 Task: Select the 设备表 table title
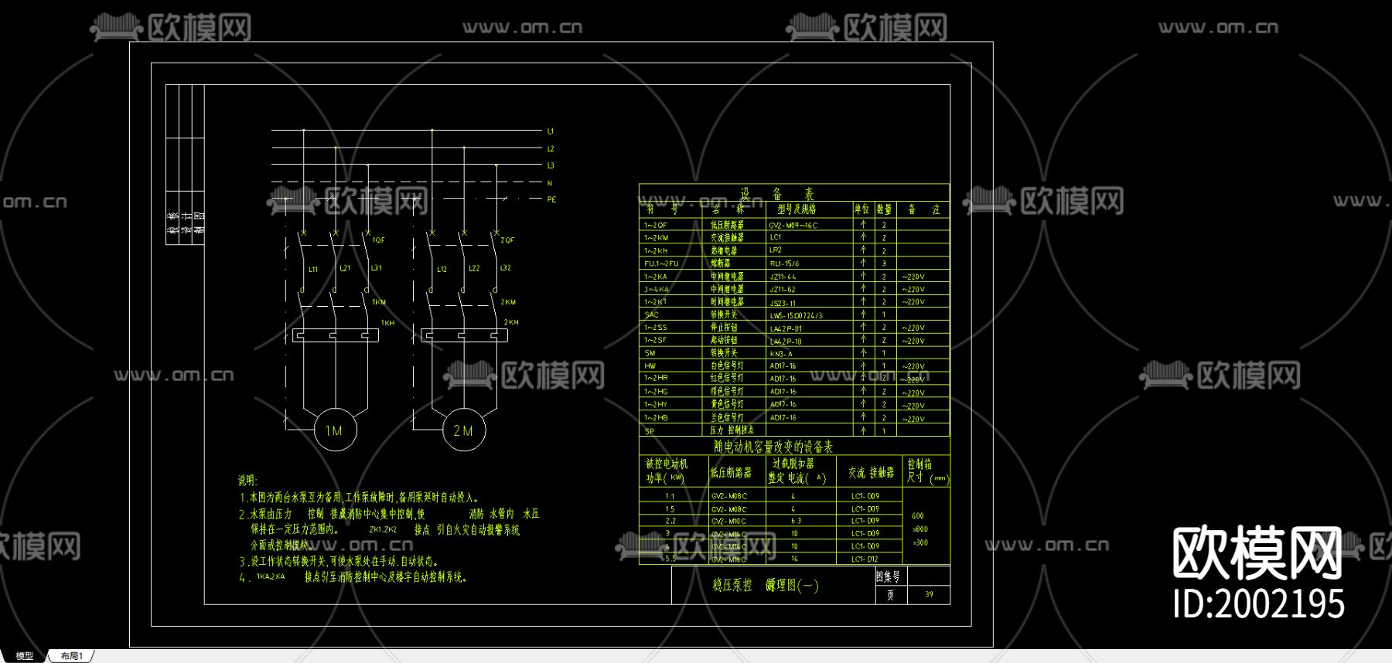click(x=777, y=193)
